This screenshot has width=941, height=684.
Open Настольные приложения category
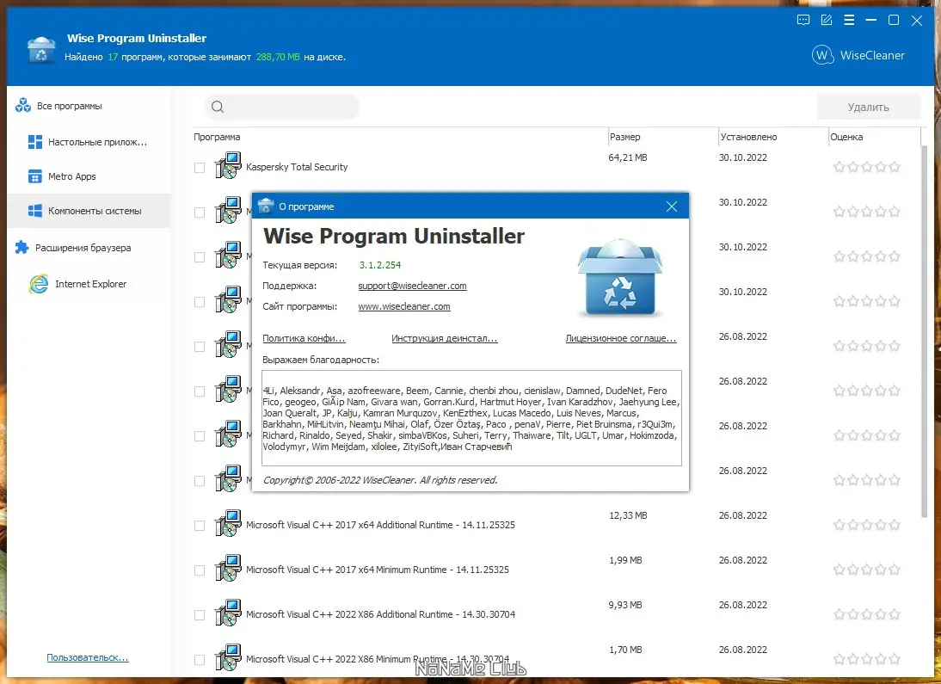(x=88, y=142)
